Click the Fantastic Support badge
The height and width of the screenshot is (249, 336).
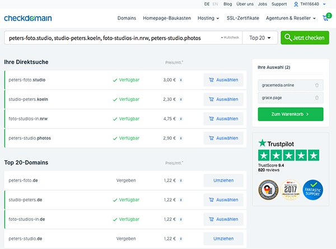(312, 190)
